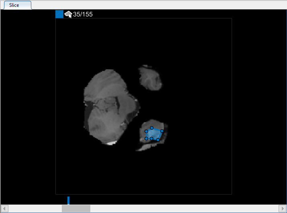The width and height of the screenshot is (287, 213).
Task: Pick the bottom-left polygon vertex handle
Action: point(146,138)
